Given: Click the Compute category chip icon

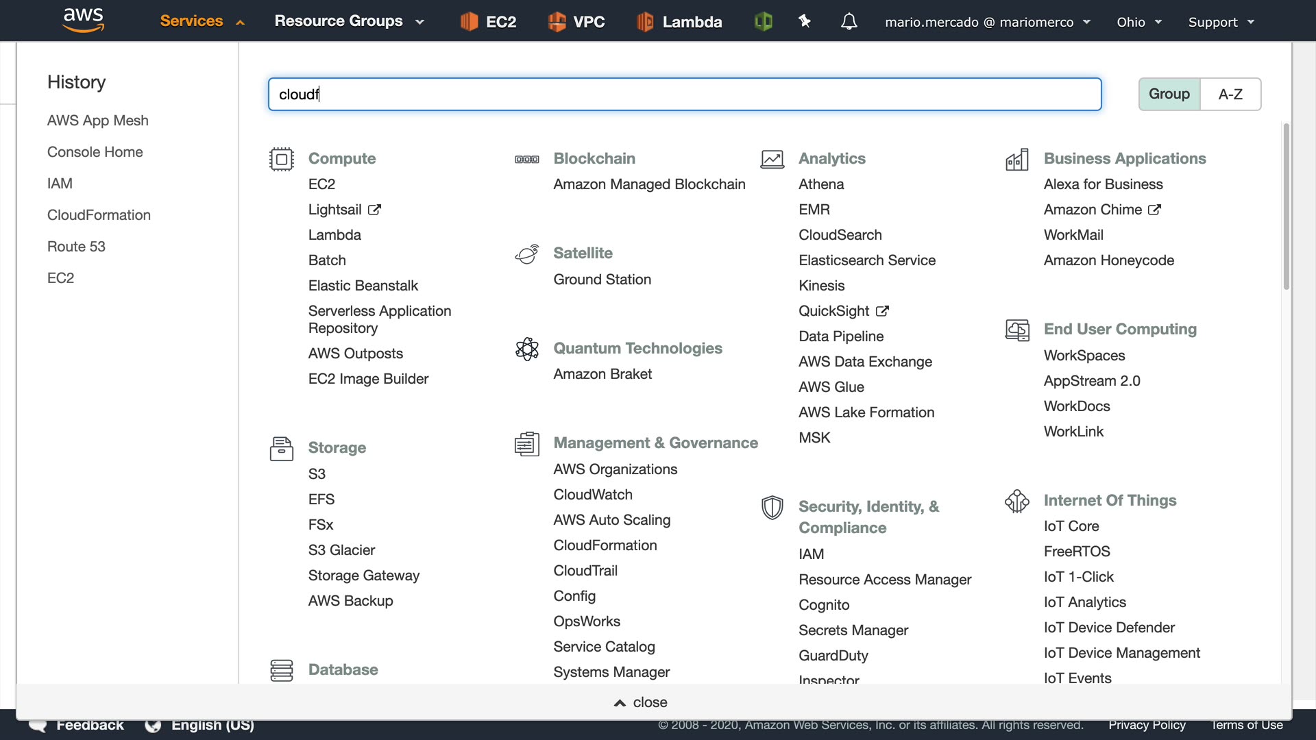Looking at the screenshot, I should pos(281,159).
